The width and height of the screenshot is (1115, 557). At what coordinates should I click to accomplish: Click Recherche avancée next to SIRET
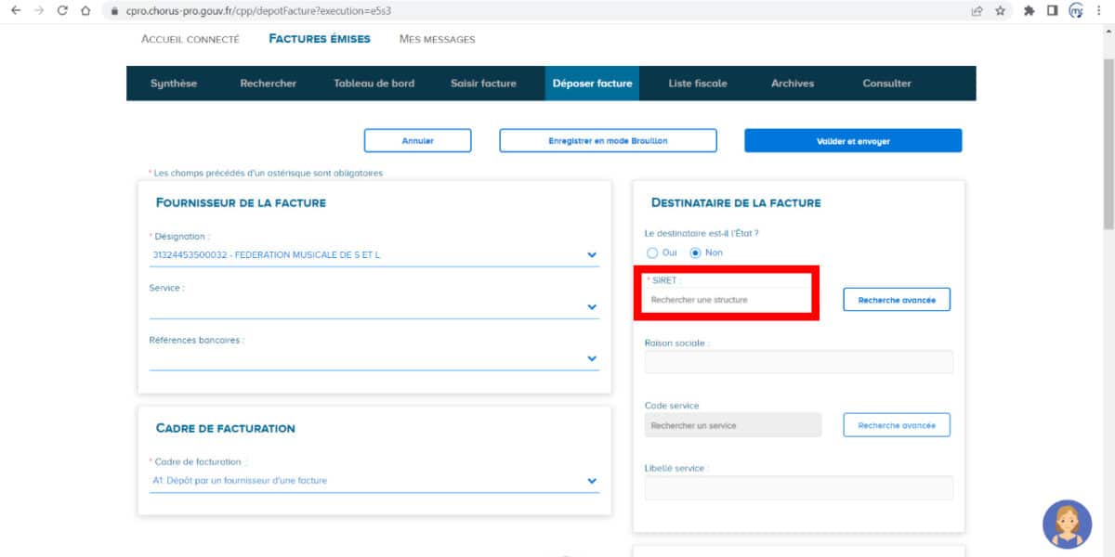point(896,299)
